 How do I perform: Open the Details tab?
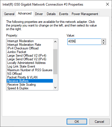[x=51, y=14]
